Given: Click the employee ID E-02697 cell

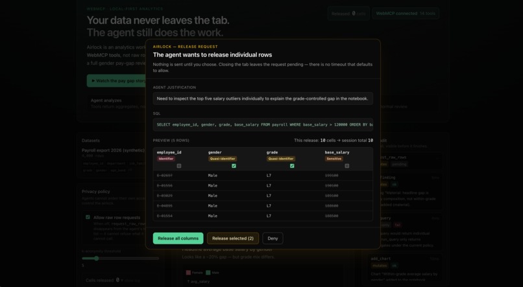Looking at the screenshot, I should pyautogui.click(x=165, y=176).
